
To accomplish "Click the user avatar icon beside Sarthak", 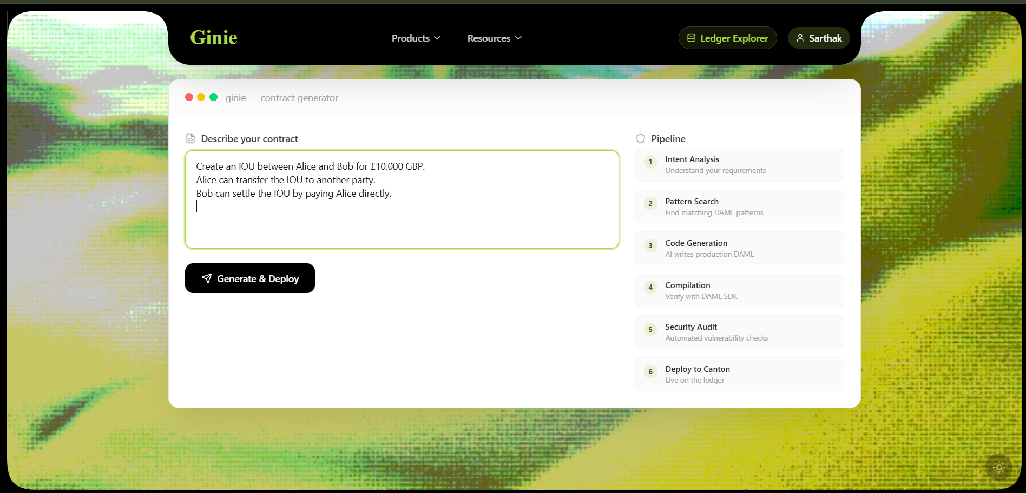I will pyautogui.click(x=800, y=38).
